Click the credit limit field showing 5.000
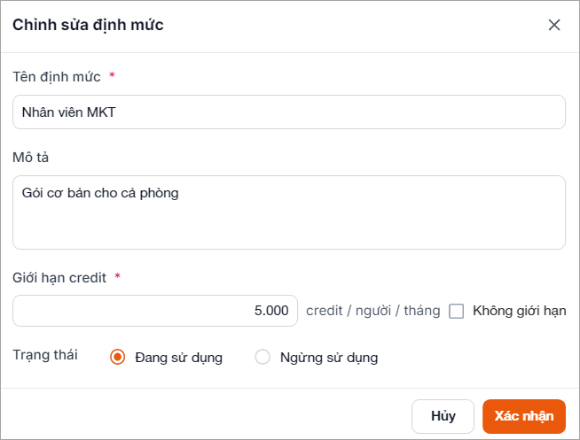The height and width of the screenshot is (440, 580). pyautogui.click(x=155, y=311)
